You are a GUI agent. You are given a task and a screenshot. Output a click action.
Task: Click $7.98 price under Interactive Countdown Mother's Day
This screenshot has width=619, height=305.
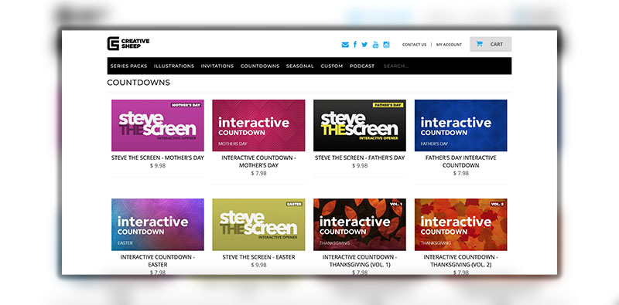click(x=258, y=173)
